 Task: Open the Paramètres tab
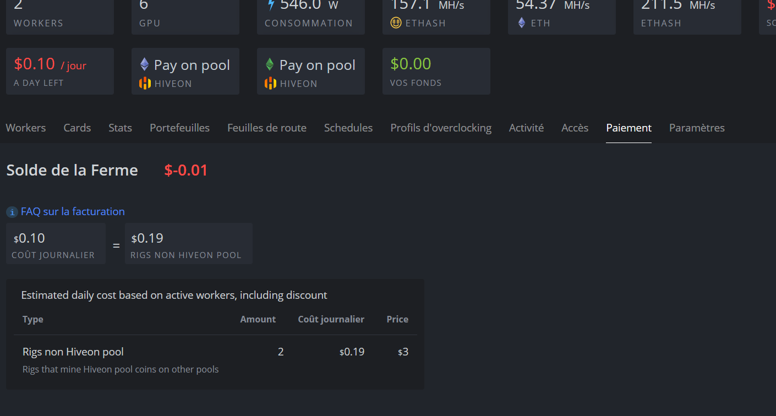tap(697, 128)
